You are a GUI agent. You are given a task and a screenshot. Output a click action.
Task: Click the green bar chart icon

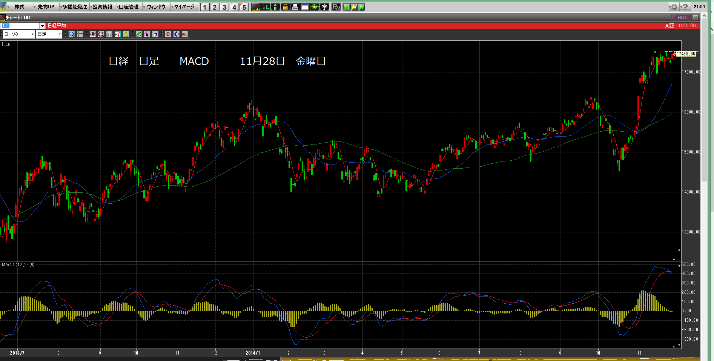click(346, 7)
